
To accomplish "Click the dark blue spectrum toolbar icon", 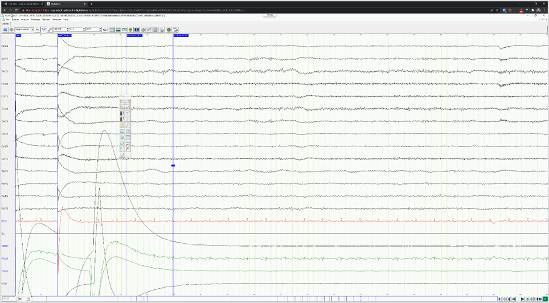I will coord(137,30).
